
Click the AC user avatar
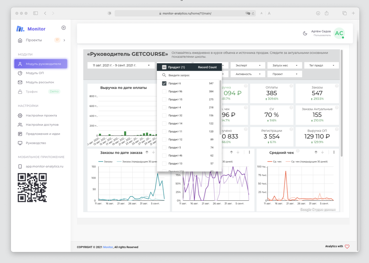tap(339, 33)
